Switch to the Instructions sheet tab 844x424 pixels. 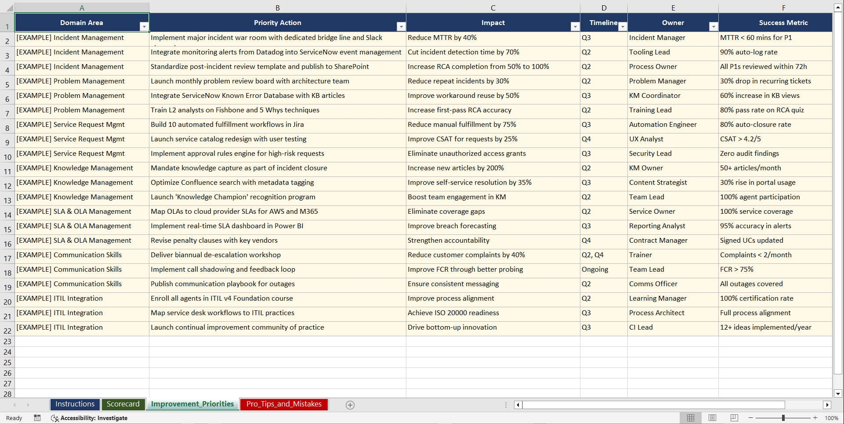[75, 404]
